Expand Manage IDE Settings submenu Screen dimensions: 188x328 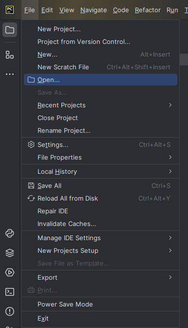100,238
